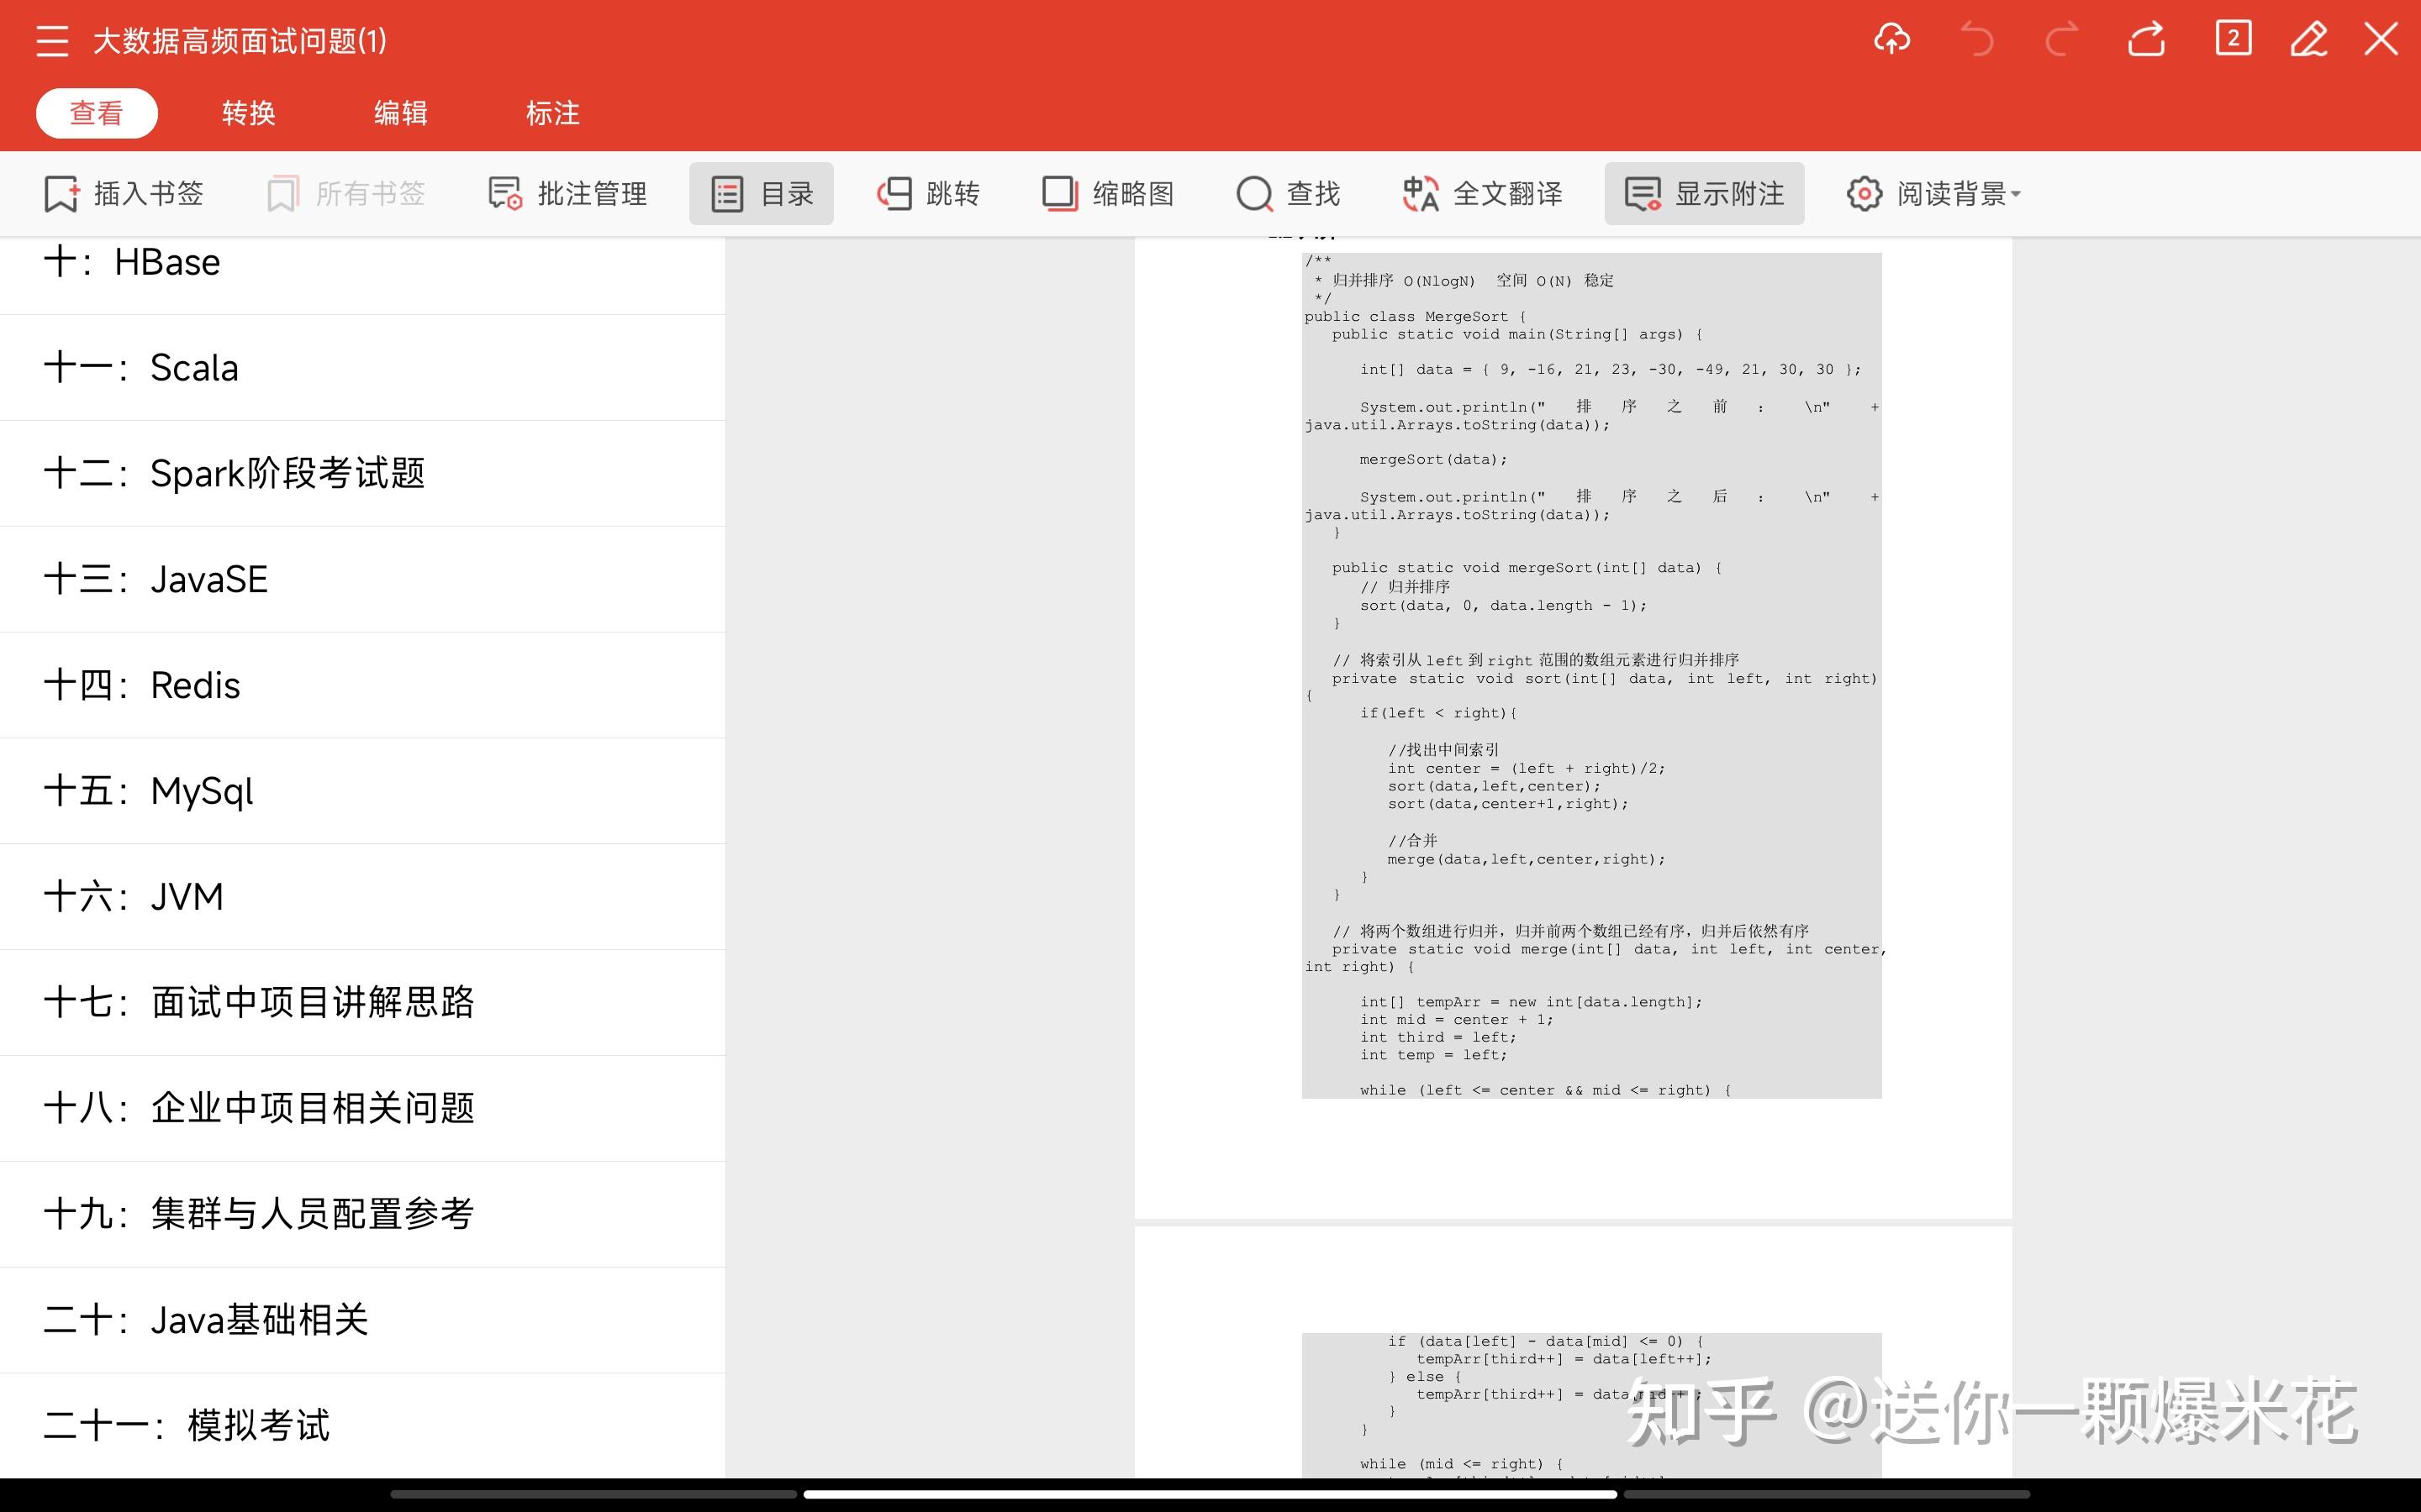Toggle 显示附注 show annotations
This screenshot has height=1512, width=2421.
[1705, 194]
